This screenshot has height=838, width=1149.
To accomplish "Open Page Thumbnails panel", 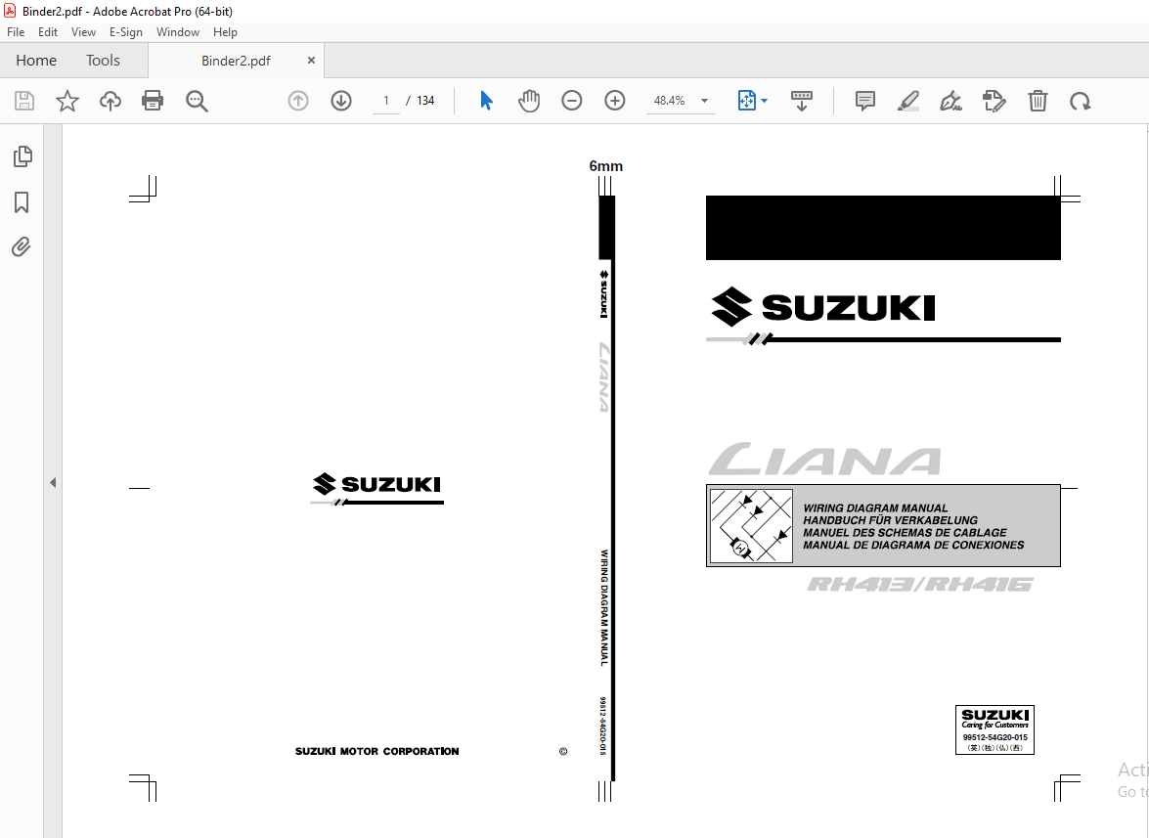I will 22,156.
